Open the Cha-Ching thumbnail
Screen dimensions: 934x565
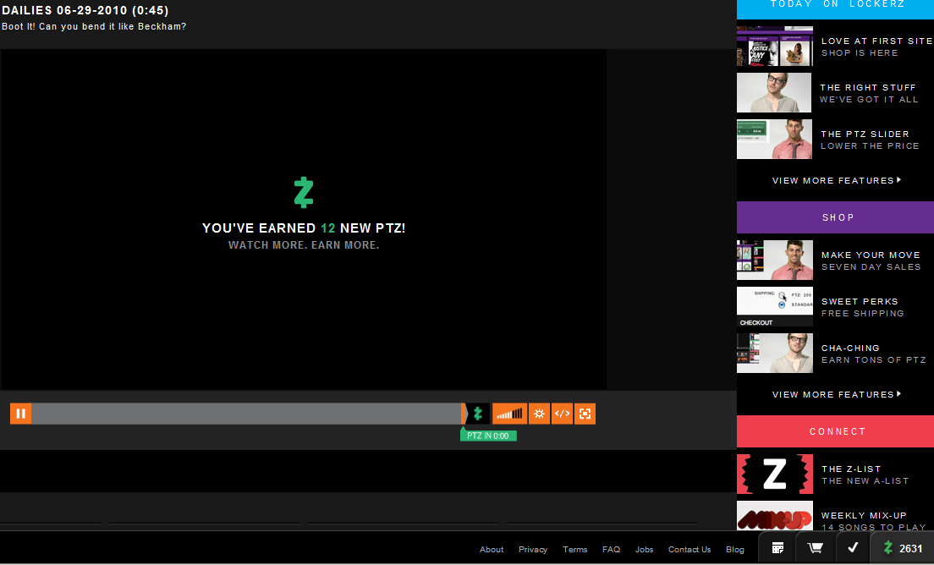pyautogui.click(x=775, y=353)
